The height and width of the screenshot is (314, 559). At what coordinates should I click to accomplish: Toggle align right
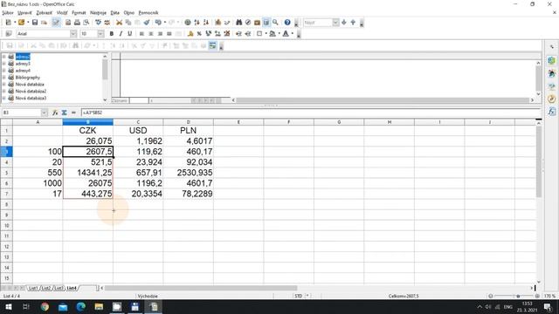tap(160, 33)
